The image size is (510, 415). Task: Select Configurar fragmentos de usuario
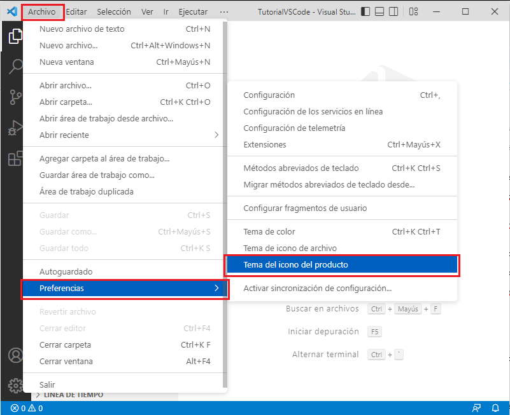click(x=342, y=208)
